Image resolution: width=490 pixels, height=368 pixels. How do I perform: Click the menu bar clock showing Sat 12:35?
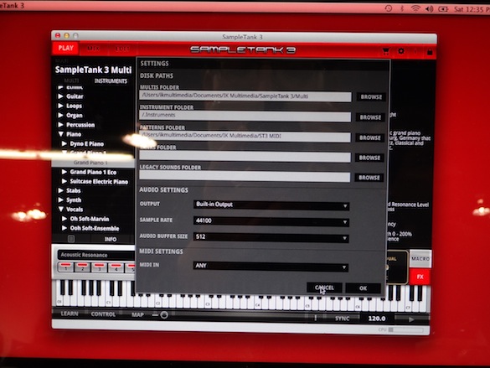click(x=472, y=9)
